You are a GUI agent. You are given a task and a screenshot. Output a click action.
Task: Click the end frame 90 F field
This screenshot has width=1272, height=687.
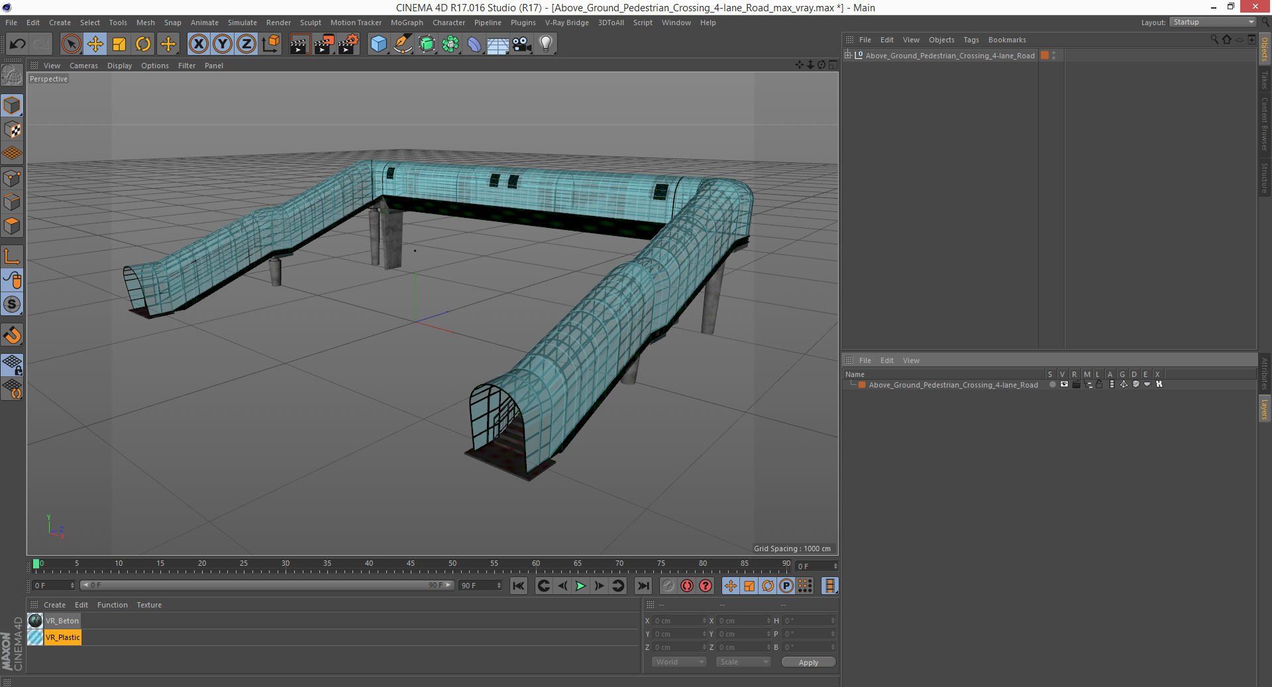click(x=481, y=586)
